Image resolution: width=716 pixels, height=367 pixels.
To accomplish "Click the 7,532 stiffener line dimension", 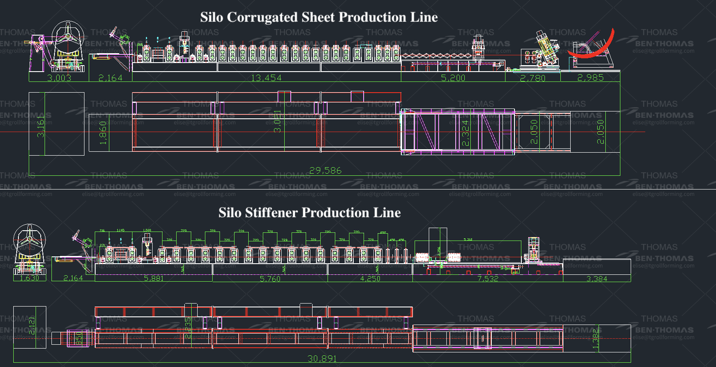I will click(487, 279).
